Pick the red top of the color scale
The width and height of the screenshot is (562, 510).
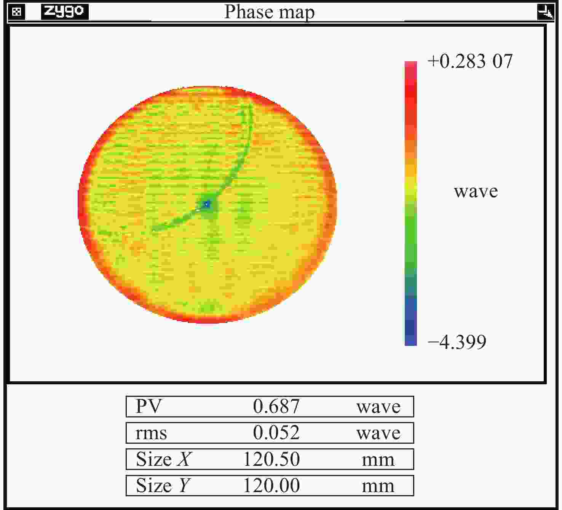click(410, 84)
